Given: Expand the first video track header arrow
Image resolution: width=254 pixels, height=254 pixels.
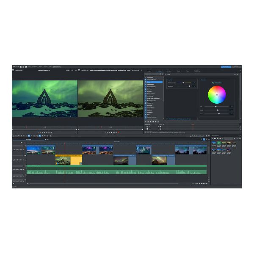Looking at the screenshot, I should pyautogui.click(x=24, y=146).
